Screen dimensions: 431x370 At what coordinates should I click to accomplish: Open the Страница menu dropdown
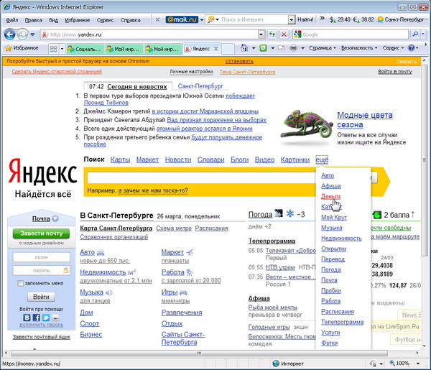(x=323, y=48)
